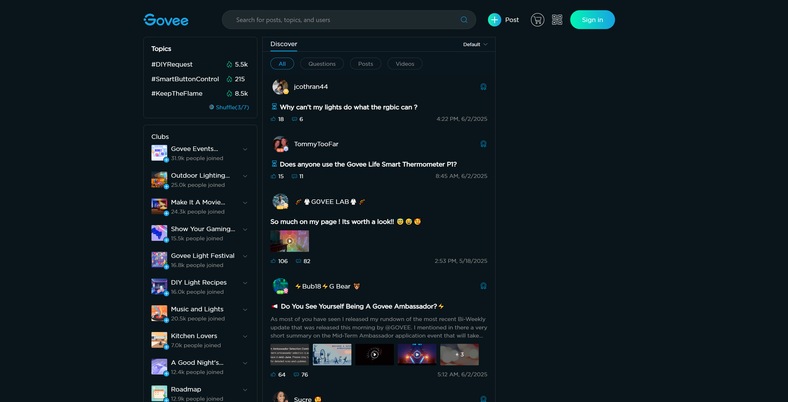Open the '+ 3' more images thumbnail

(459, 355)
